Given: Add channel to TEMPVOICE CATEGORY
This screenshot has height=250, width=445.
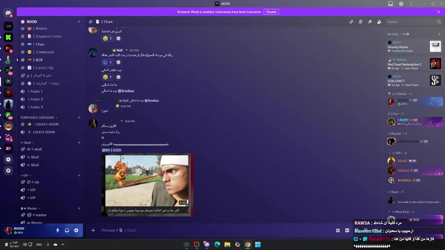Looking at the screenshot, I should pyautogui.click(x=79, y=118).
